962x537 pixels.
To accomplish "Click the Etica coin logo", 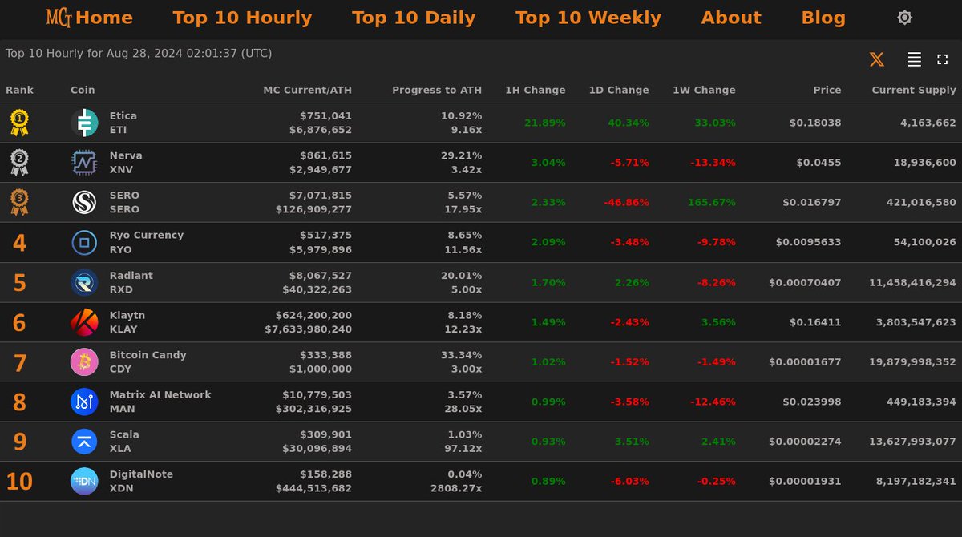I will pyautogui.click(x=84, y=123).
